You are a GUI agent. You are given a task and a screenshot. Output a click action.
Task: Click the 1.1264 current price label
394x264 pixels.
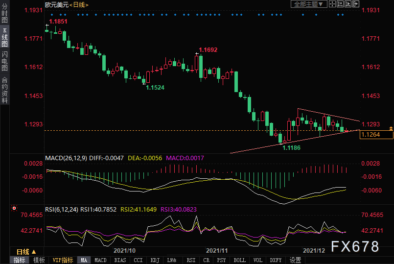(371, 134)
